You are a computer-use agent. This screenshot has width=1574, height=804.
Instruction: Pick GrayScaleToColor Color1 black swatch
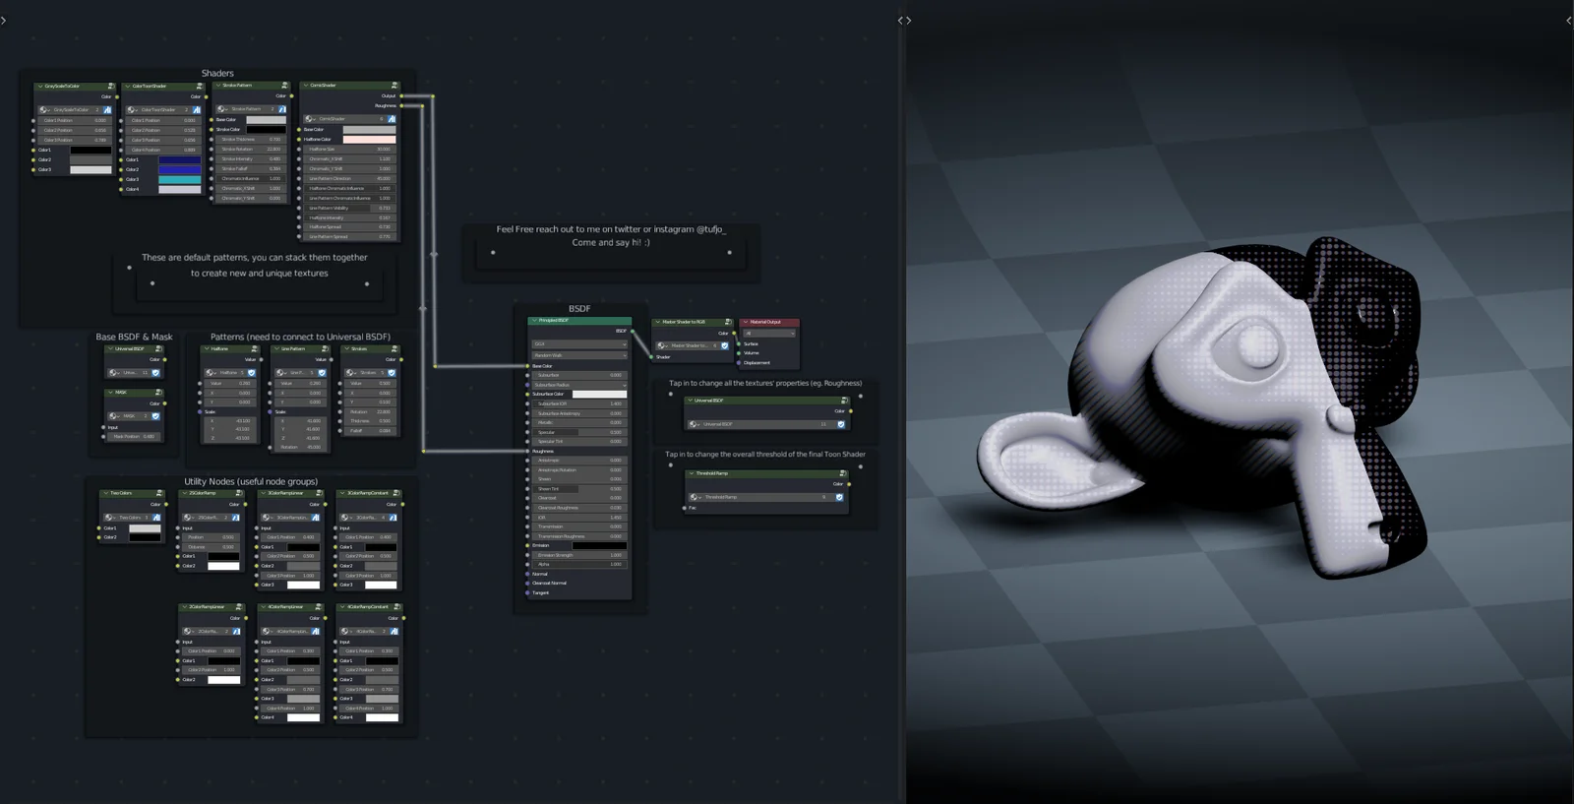click(91, 150)
